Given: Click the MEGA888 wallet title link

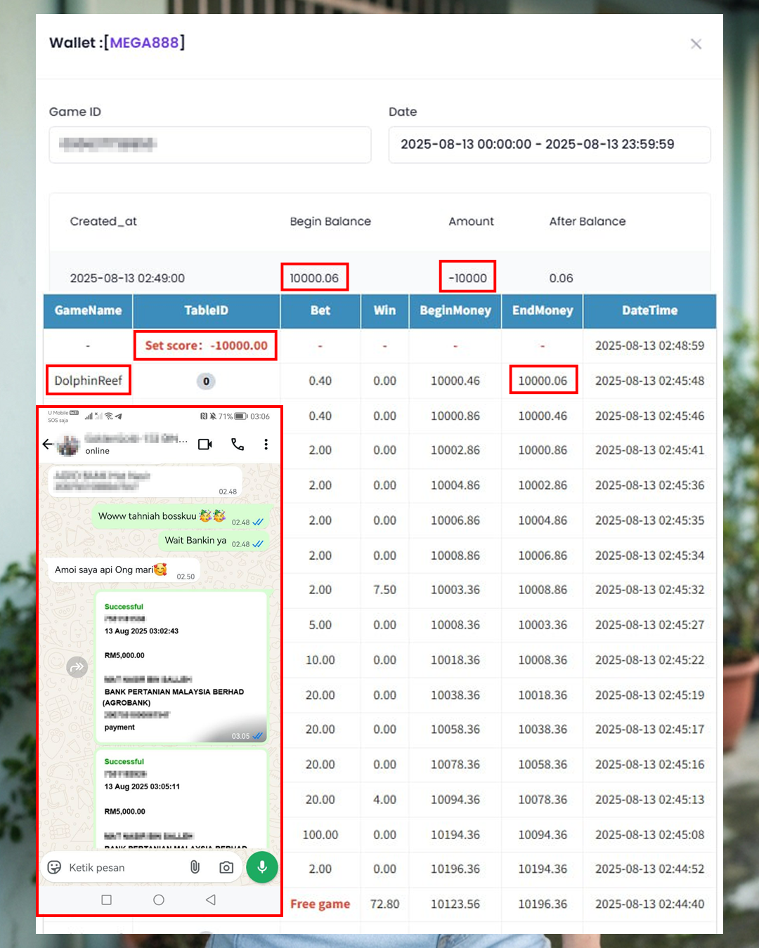Looking at the screenshot, I should 144,43.
